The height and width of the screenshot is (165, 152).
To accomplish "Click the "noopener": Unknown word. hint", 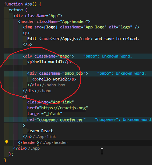I will point(123,119).
